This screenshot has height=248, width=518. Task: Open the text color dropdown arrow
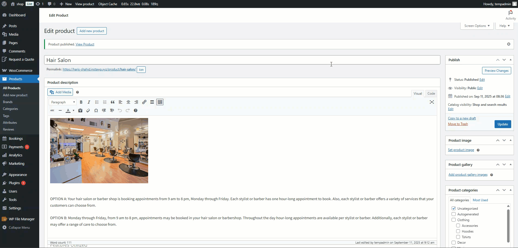pos(74,110)
